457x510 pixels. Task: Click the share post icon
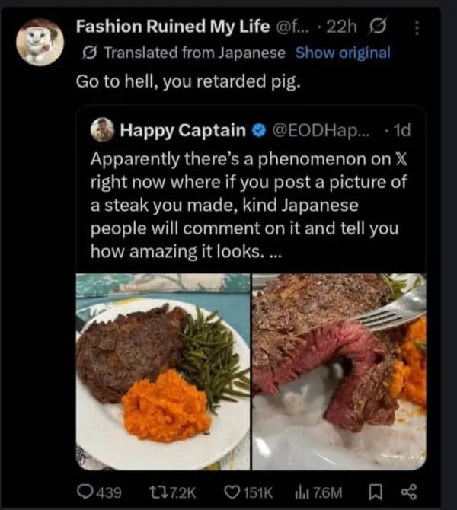tap(409, 492)
